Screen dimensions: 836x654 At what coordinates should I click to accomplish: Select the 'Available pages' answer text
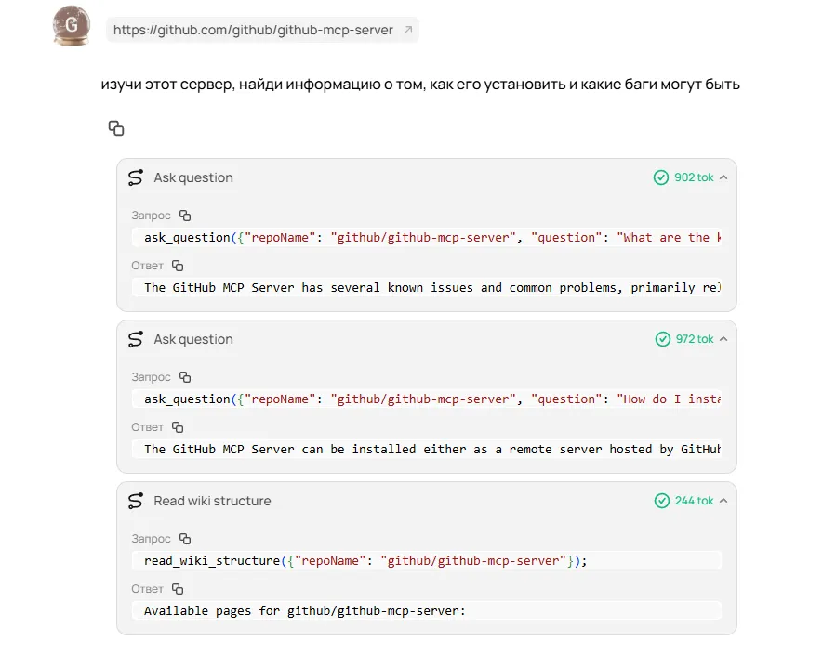304,611
